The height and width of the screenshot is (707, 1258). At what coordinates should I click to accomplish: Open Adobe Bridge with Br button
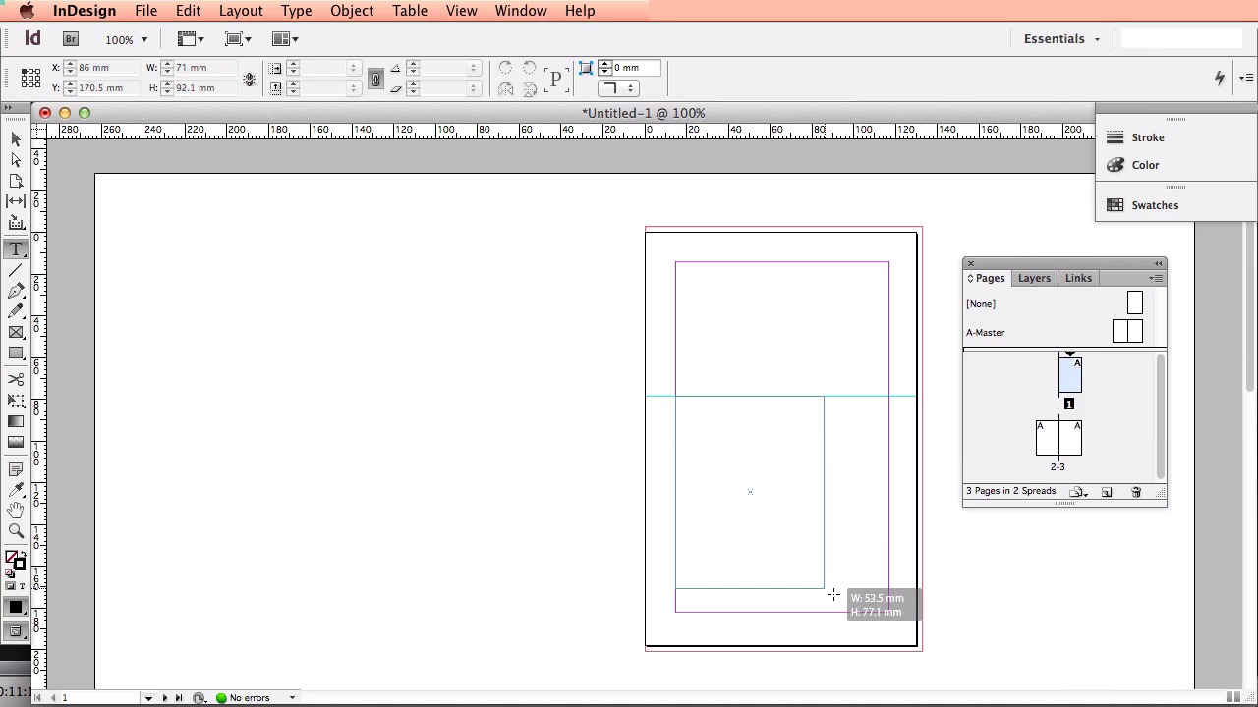71,39
